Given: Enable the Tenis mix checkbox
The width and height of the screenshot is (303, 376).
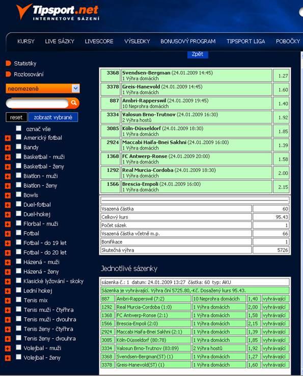Looking at the screenshot, I should point(19,299).
